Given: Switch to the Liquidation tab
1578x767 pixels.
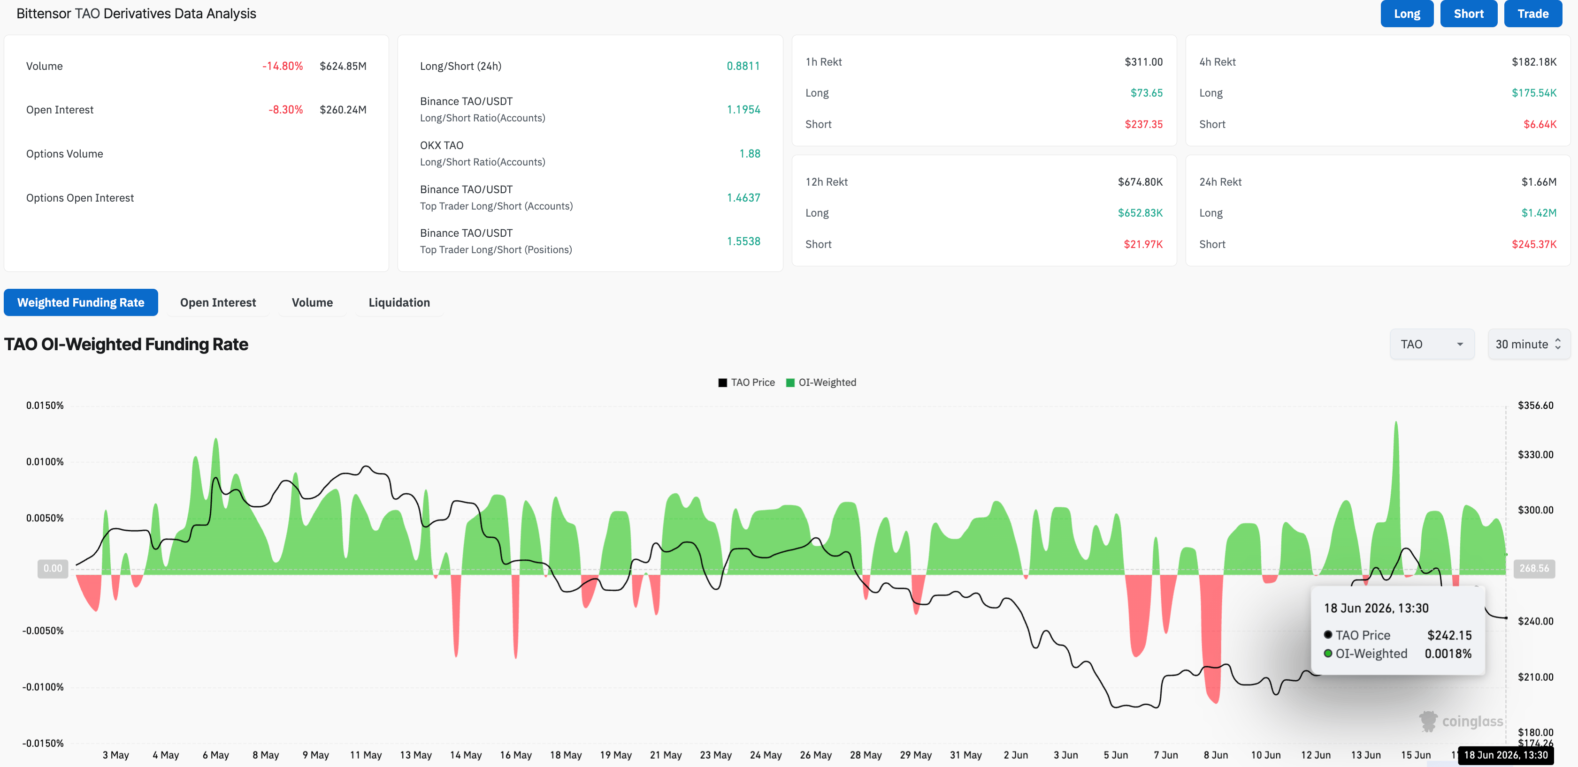Looking at the screenshot, I should pos(399,302).
